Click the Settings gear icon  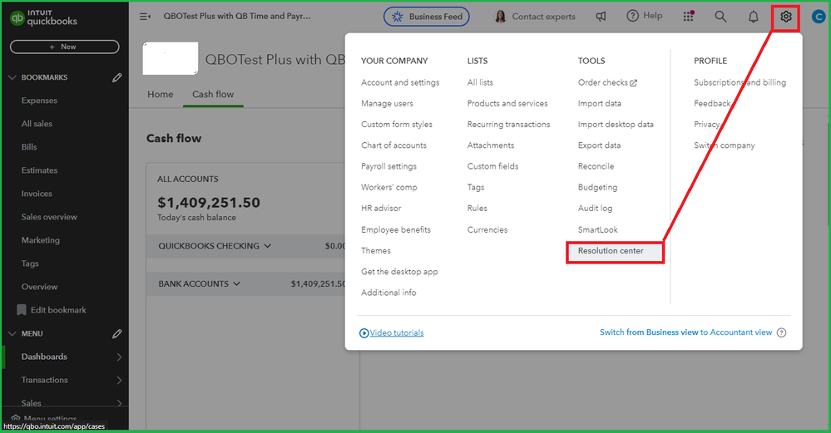785,17
